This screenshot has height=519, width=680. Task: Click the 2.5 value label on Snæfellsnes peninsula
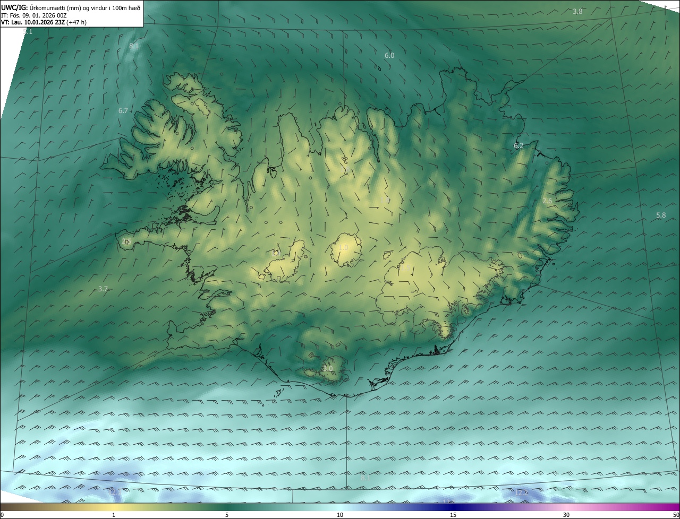tap(126, 241)
